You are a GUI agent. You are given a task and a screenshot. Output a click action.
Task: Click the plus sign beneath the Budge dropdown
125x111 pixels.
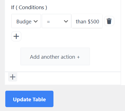coord(16,36)
